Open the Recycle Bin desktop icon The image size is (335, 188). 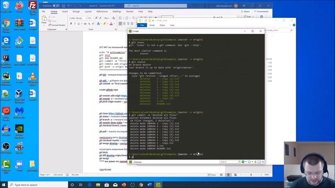click(6, 7)
